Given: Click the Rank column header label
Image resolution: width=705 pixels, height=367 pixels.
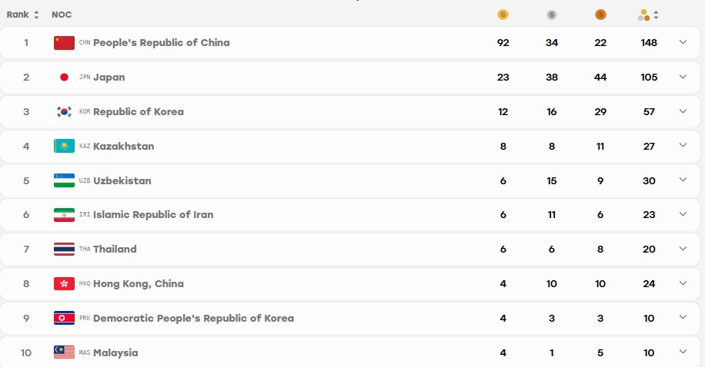Looking at the screenshot, I should 18,15.
